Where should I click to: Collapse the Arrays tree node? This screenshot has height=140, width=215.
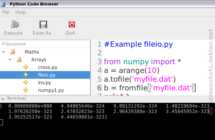[x=10, y=60]
